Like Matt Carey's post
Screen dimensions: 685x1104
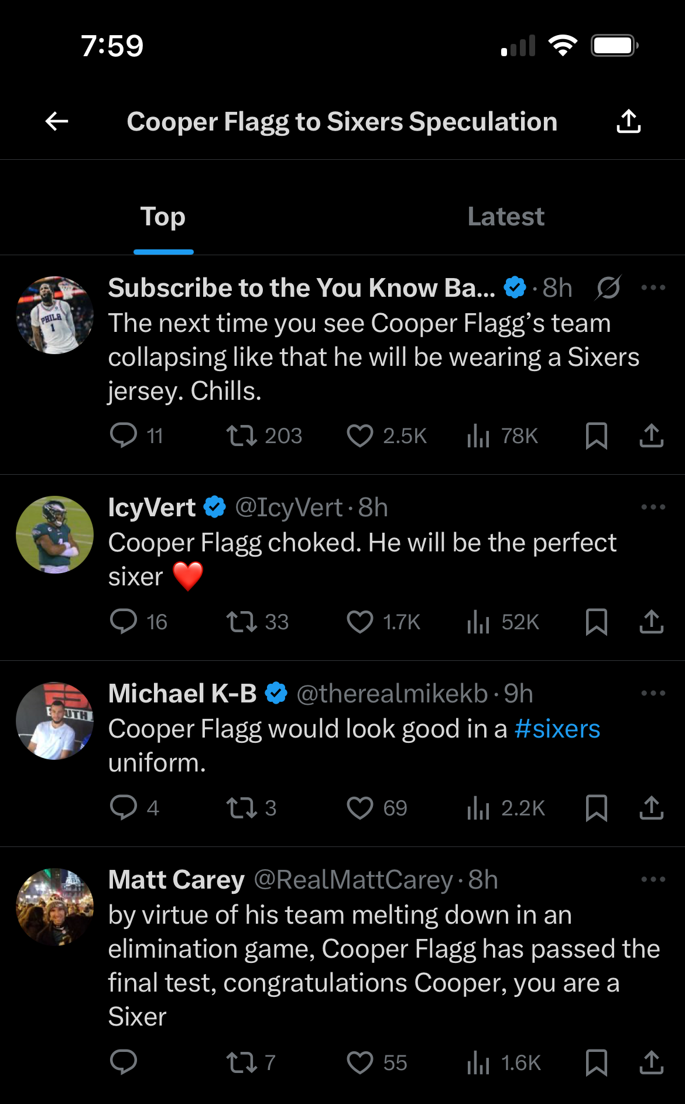pyautogui.click(x=360, y=1062)
